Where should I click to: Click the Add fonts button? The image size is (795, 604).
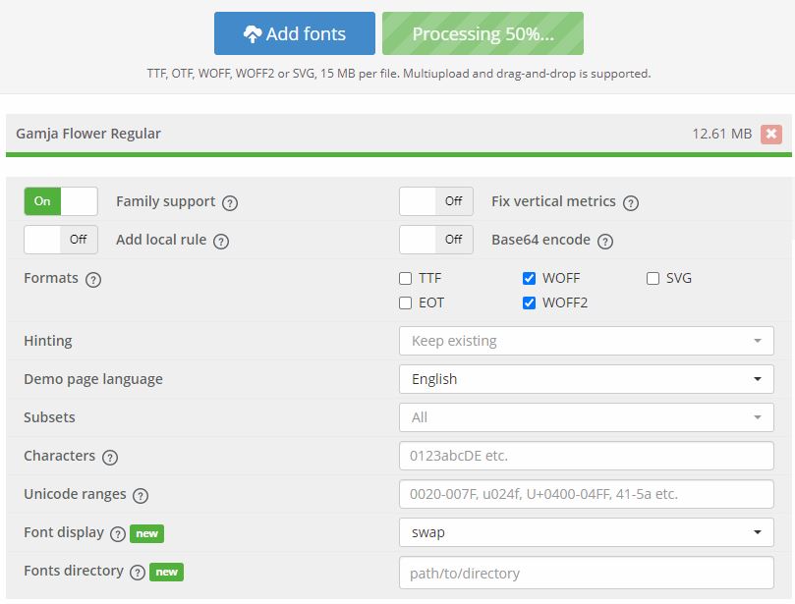295,33
